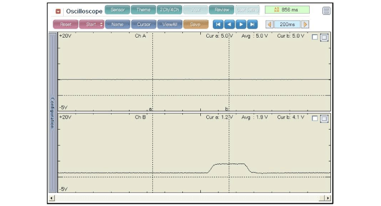Image resolution: width=381 pixels, height=206 pixels.
Task: Open the User Setting tab
Action: tap(247, 10)
